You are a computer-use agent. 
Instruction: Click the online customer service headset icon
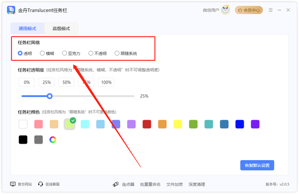click(40, 184)
